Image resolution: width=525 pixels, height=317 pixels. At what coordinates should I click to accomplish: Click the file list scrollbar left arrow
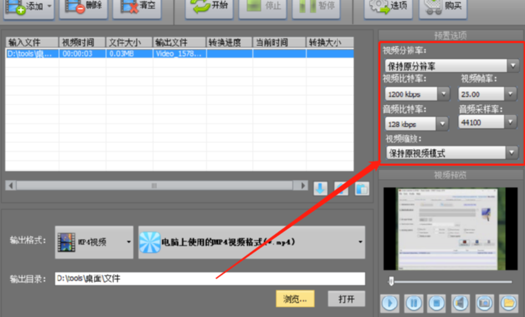click(11, 185)
